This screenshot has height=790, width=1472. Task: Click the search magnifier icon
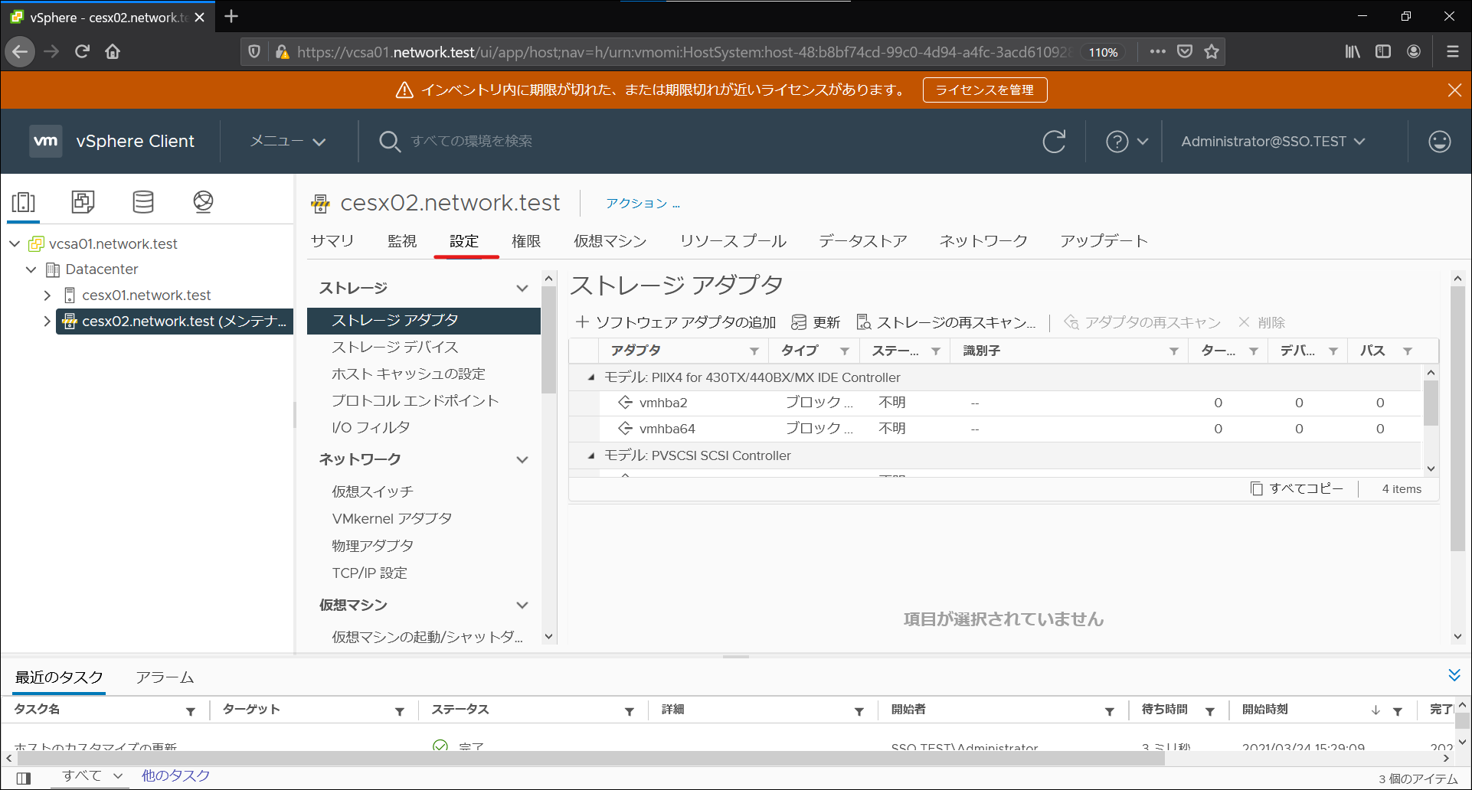[390, 142]
